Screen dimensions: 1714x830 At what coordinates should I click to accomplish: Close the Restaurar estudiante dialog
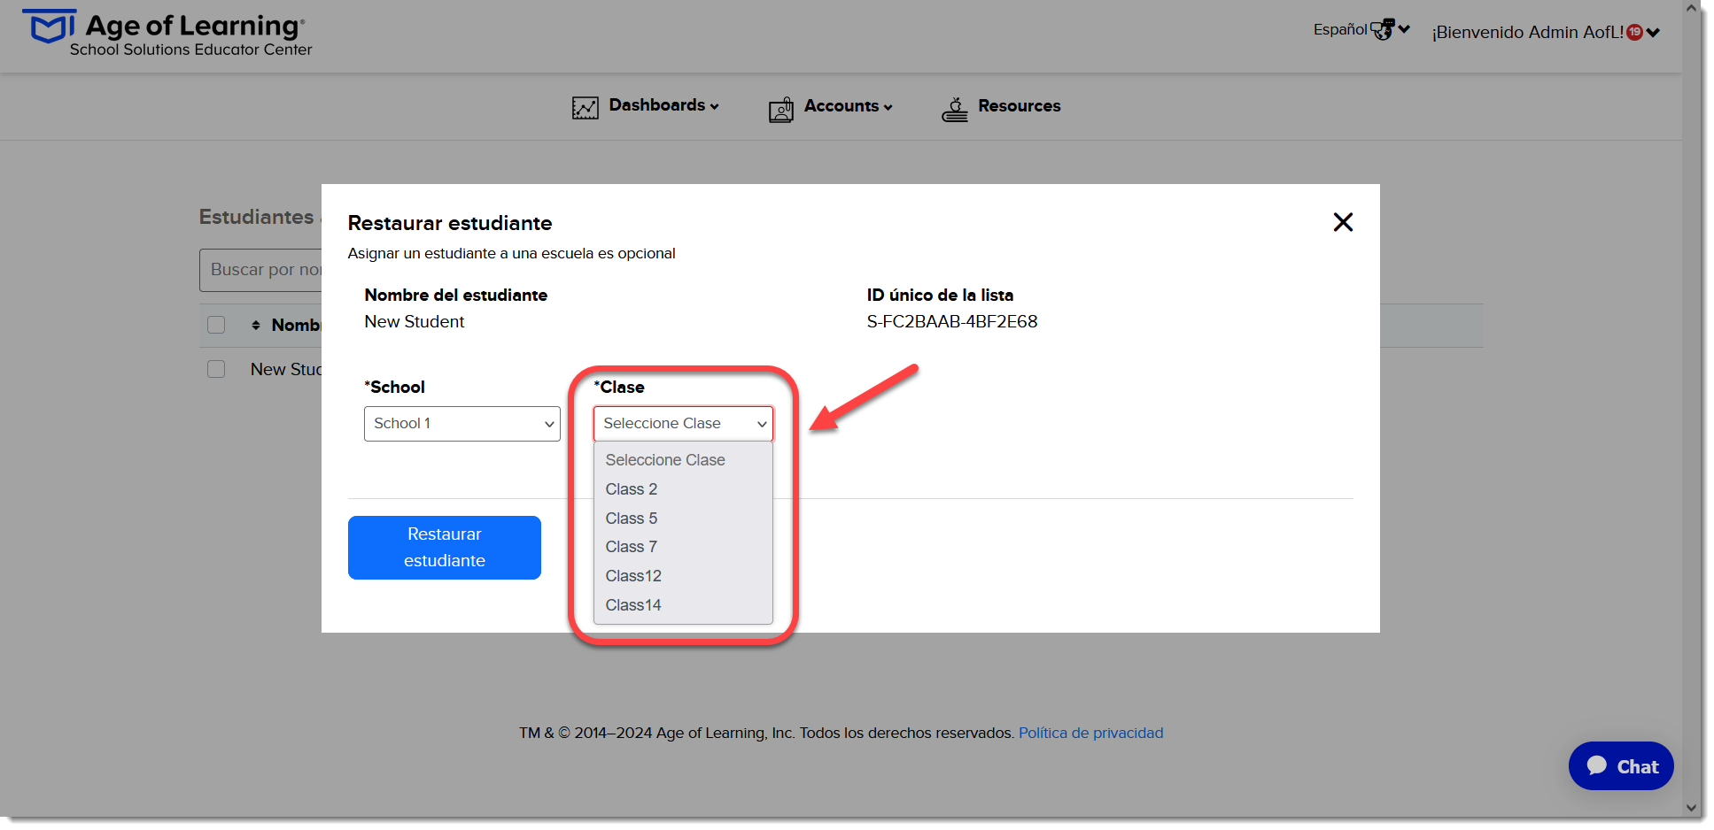coord(1343,222)
